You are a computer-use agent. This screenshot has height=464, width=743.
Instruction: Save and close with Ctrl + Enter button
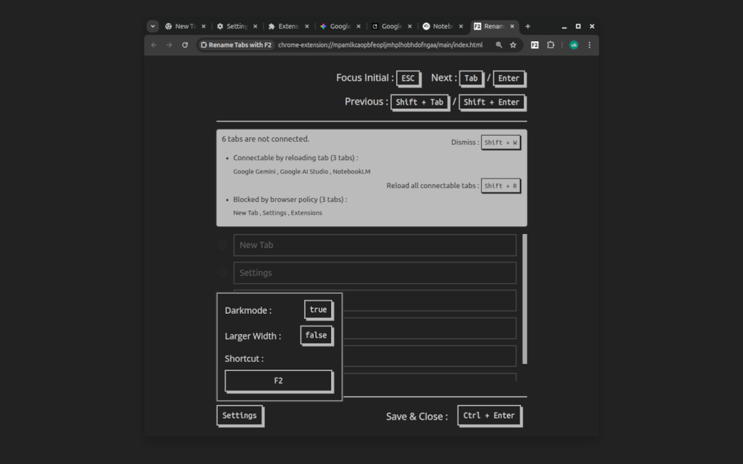[489, 415]
